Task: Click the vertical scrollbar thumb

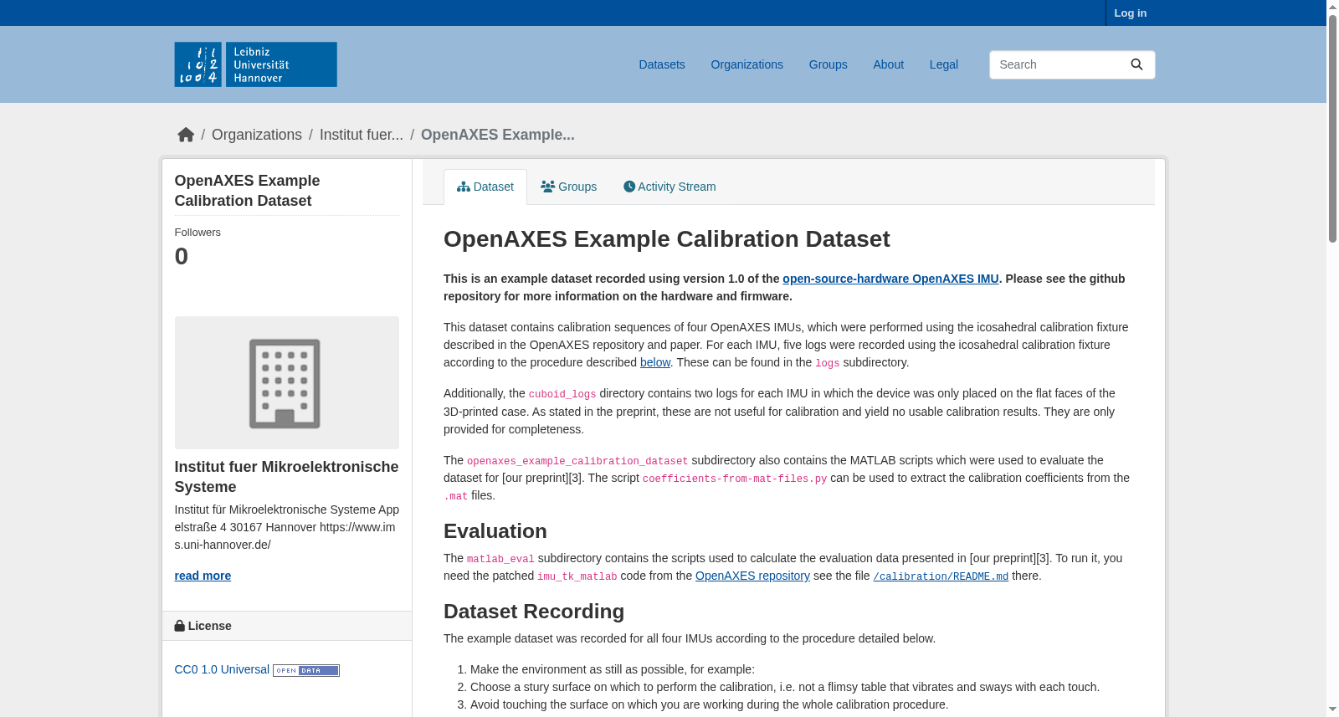Action: pyautogui.click(x=1332, y=129)
